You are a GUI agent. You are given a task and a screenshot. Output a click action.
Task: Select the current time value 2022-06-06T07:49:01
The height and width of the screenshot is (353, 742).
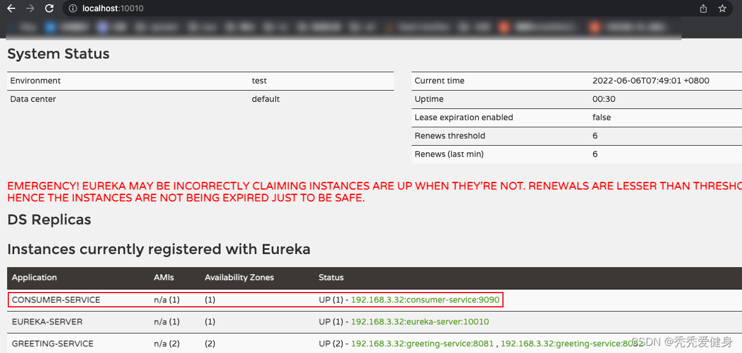(x=651, y=81)
